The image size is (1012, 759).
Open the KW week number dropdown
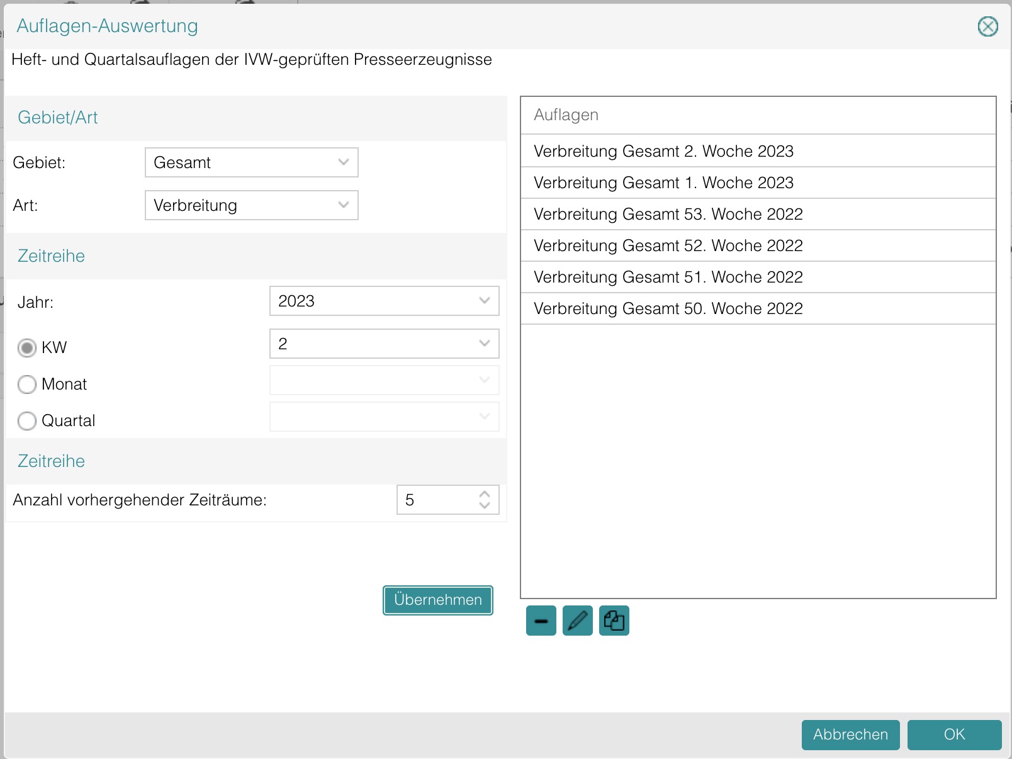[x=384, y=344]
